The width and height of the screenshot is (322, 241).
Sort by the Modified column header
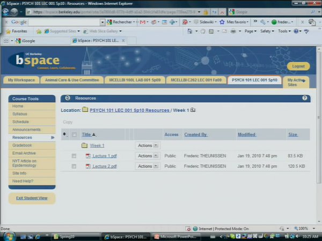point(246,134)
